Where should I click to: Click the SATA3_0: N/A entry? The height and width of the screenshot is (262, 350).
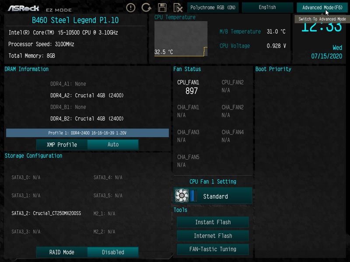click(x=26, y=178)
